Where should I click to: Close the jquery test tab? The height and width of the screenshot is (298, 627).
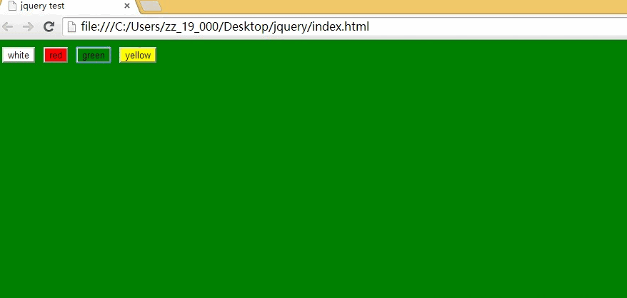(x=127, y=6)
